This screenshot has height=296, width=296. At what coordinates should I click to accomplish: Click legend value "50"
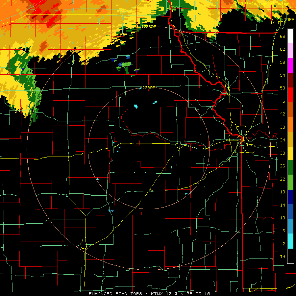point(283,88)
